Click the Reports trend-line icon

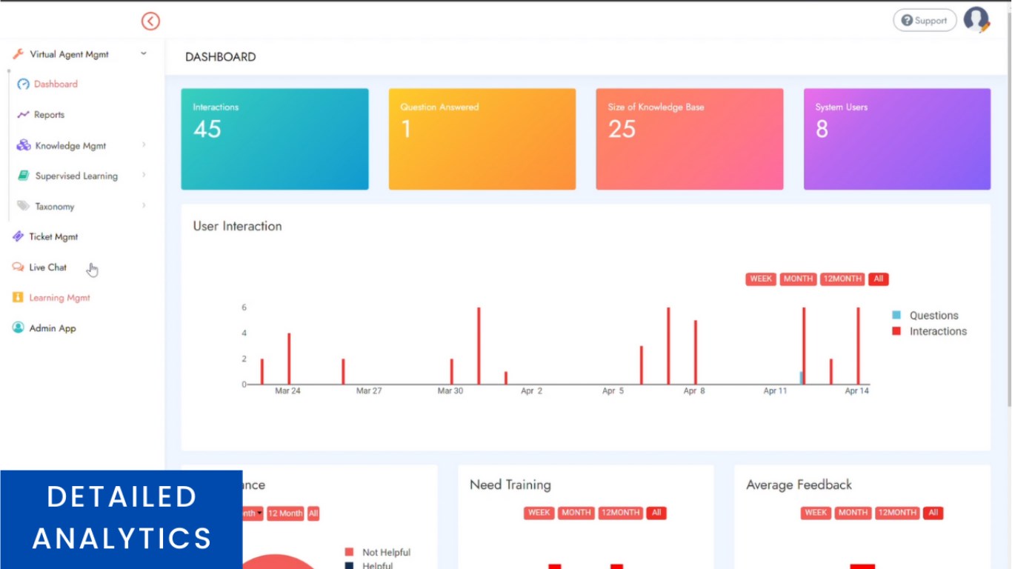point(23,115)
